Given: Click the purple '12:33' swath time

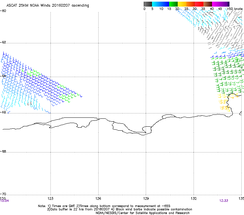Looking at the screenshot, I should coord(224,201).
